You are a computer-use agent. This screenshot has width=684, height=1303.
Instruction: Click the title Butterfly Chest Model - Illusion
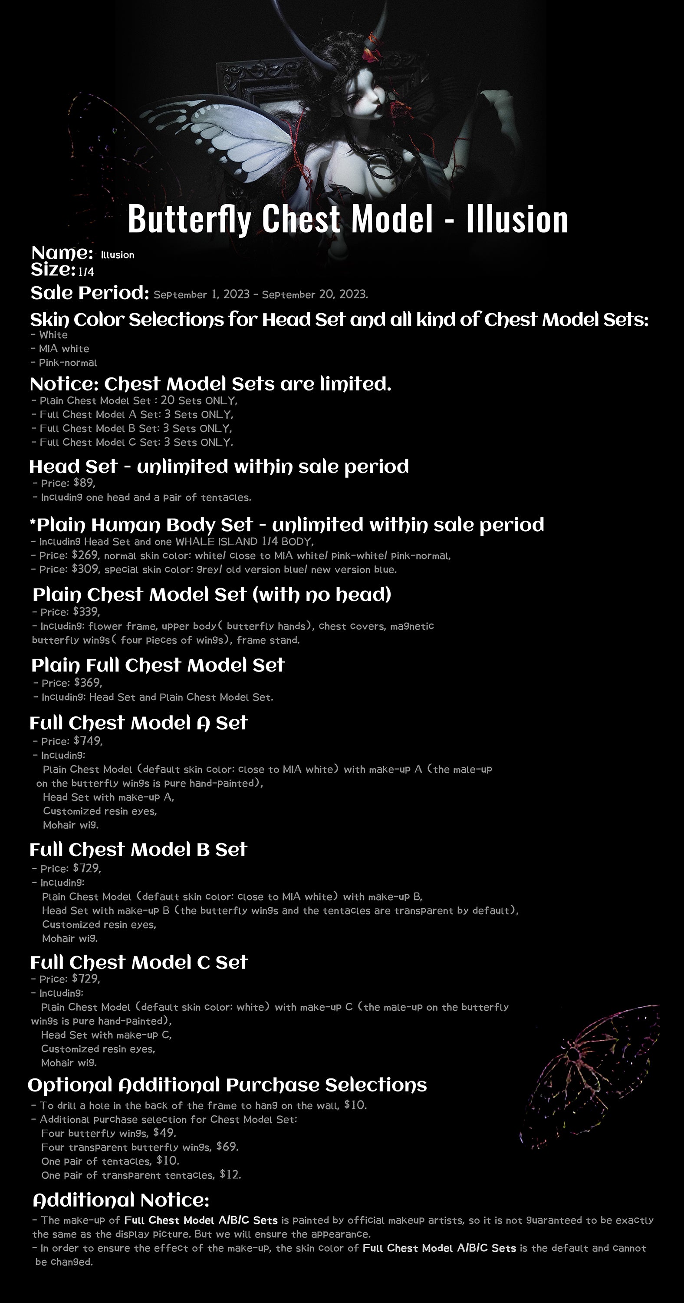[348, 219]
